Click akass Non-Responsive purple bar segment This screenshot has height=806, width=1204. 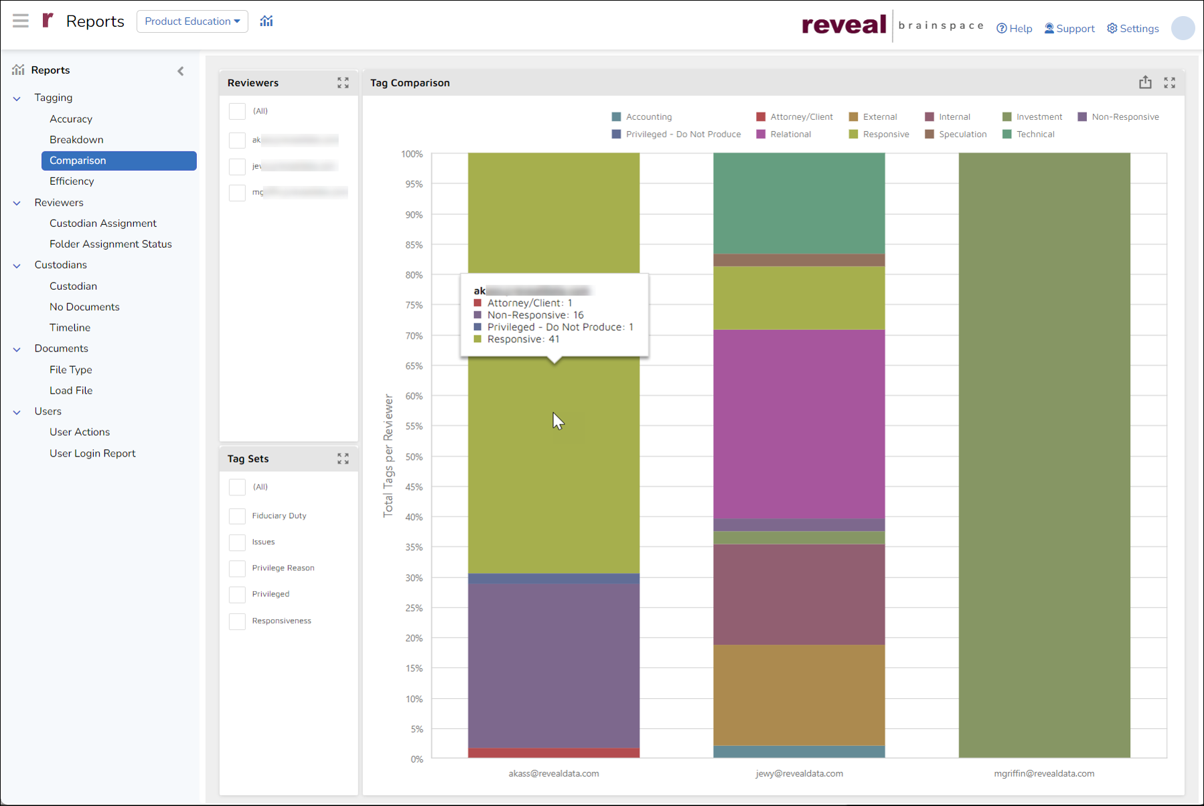tap(554, 665)
